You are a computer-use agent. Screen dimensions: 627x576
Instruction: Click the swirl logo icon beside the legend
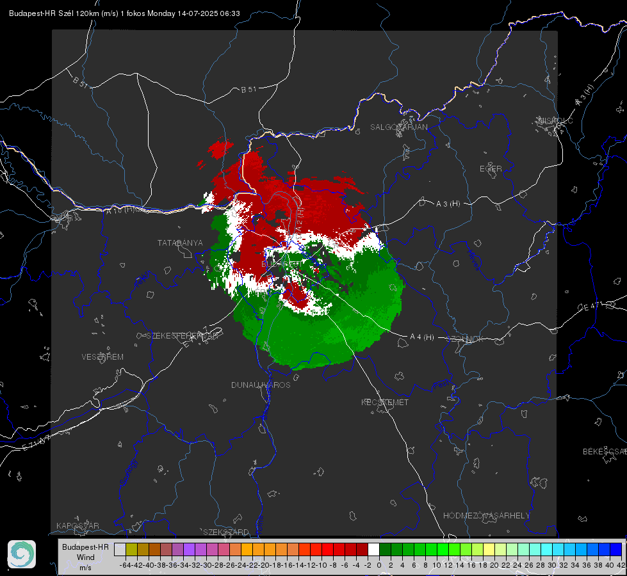(x=22, y=554)
